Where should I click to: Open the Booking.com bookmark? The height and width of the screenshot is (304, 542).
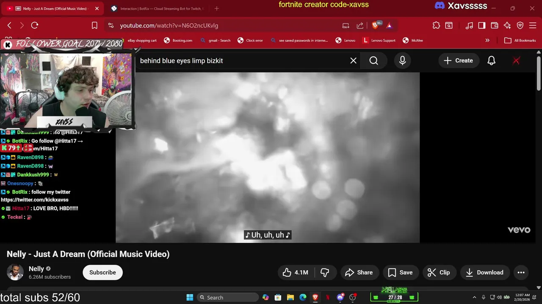(x=178, y=41)
